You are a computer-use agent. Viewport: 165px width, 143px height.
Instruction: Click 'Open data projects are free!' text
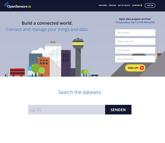tap(135, 19)
